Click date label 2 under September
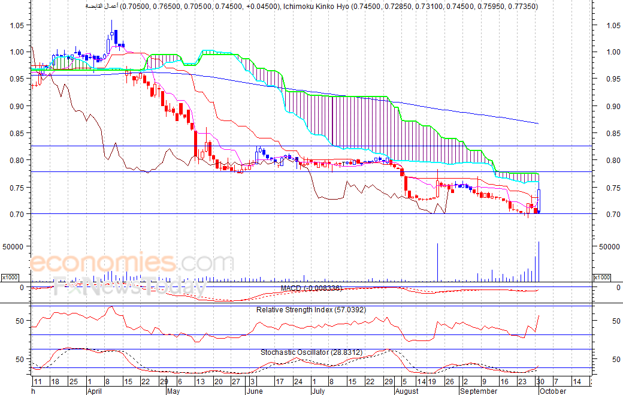The image size is (623, 395). pyautogui.click(x=465, y=381)
